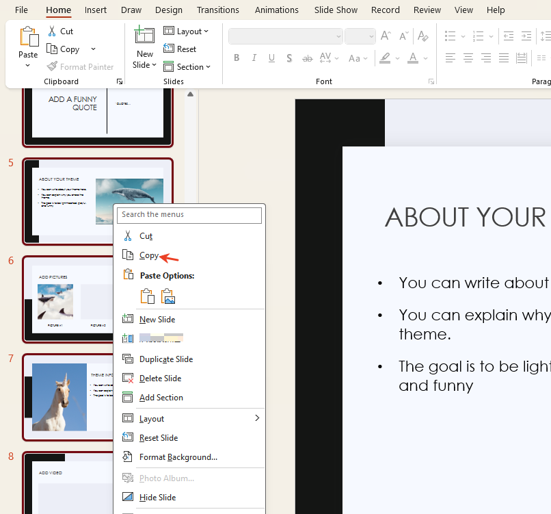The image size is (551, 514).
Task: Open the Bullets dropdown arrow
Action: pos(462,36)
